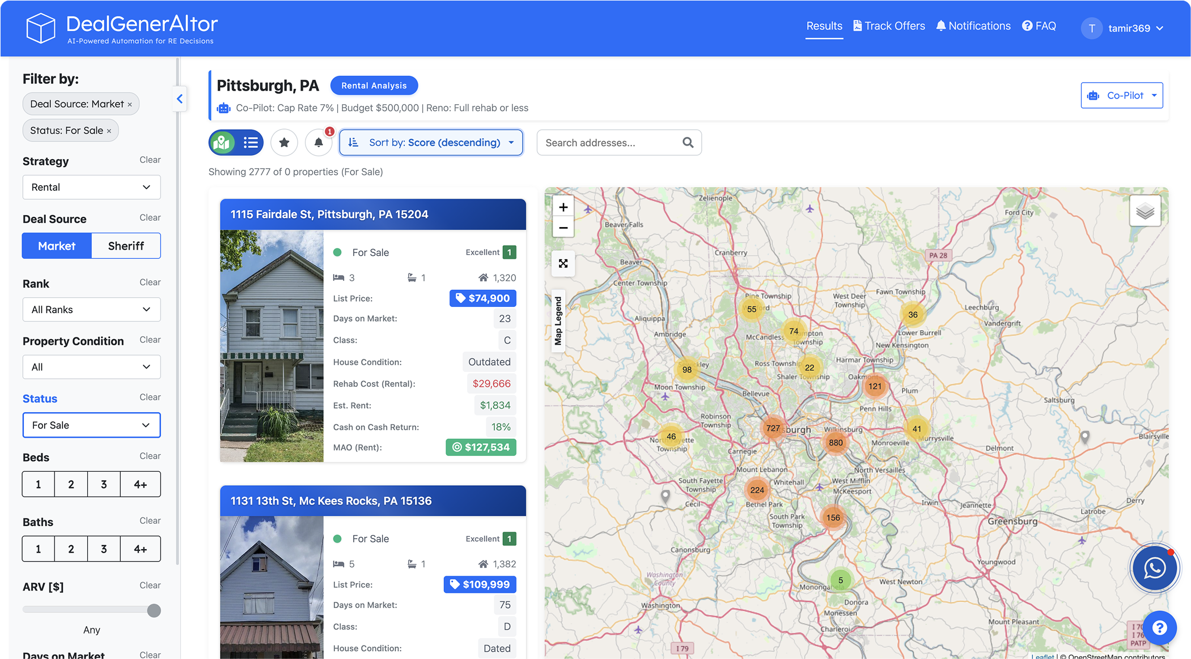The width and height of the screenshot is (1191, 659).
Task: Collapse the filter sidebar arrow
Action: point(180,99)
